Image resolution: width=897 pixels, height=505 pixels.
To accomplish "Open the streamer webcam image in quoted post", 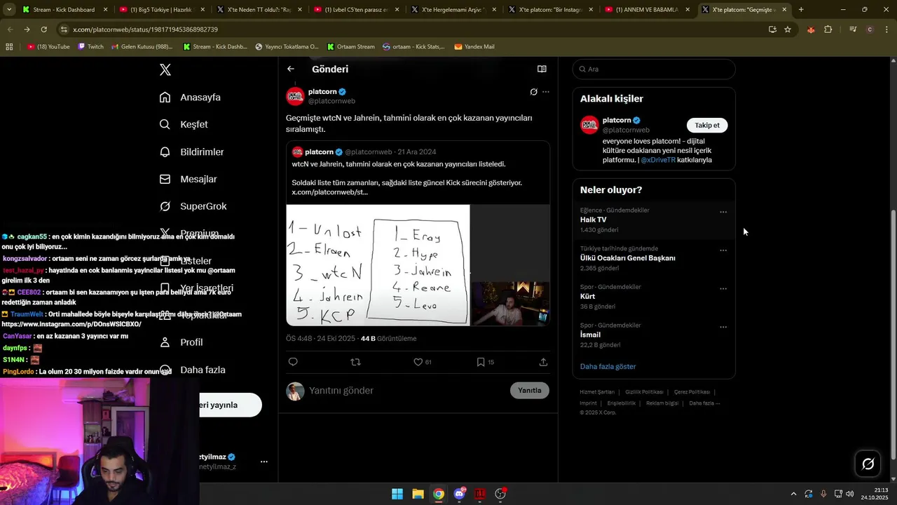I will pyautogui.click(x=510, y=304).
